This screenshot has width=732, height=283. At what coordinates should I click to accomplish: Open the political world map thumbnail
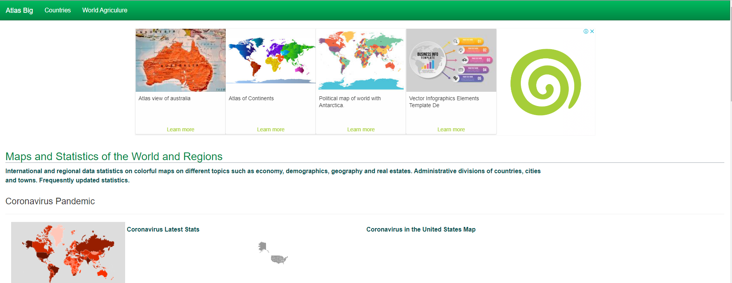(361, 60)
